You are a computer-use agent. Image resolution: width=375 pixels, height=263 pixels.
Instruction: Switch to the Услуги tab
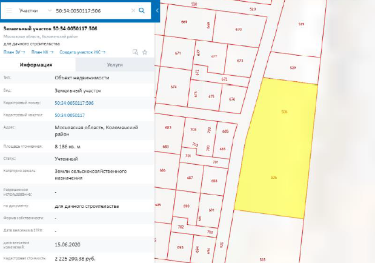coord(114,64)
